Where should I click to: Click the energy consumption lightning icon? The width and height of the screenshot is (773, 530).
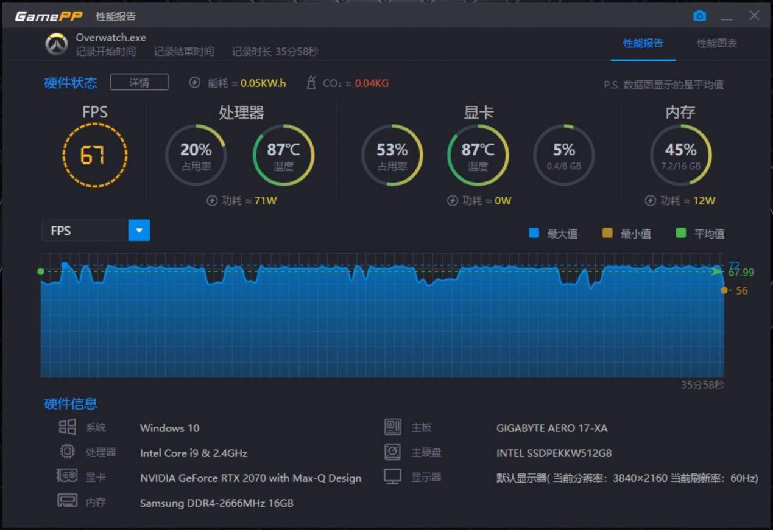point(194,83)
